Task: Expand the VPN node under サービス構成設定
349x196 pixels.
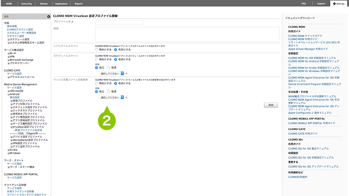Action: coord(9,57)
